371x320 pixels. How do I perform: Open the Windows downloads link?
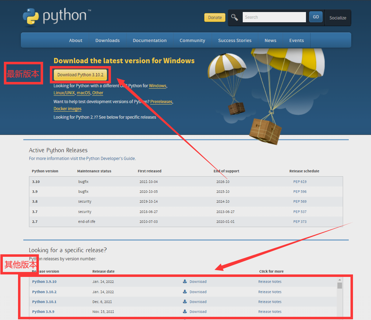point(158,86)
